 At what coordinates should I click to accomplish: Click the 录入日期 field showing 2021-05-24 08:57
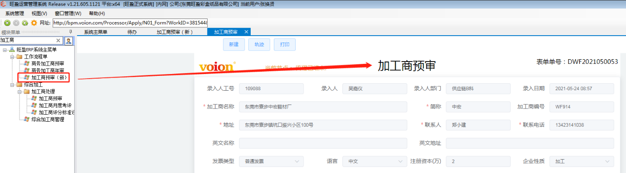coord(582,88)
